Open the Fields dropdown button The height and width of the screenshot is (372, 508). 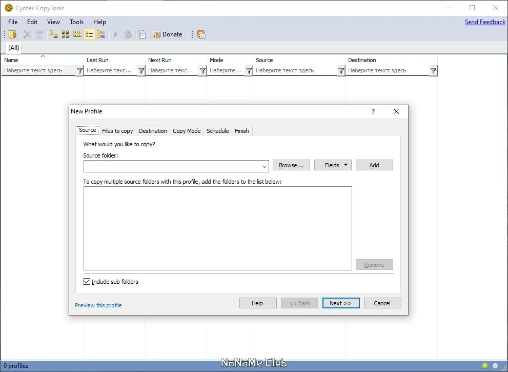pos(333,165)
